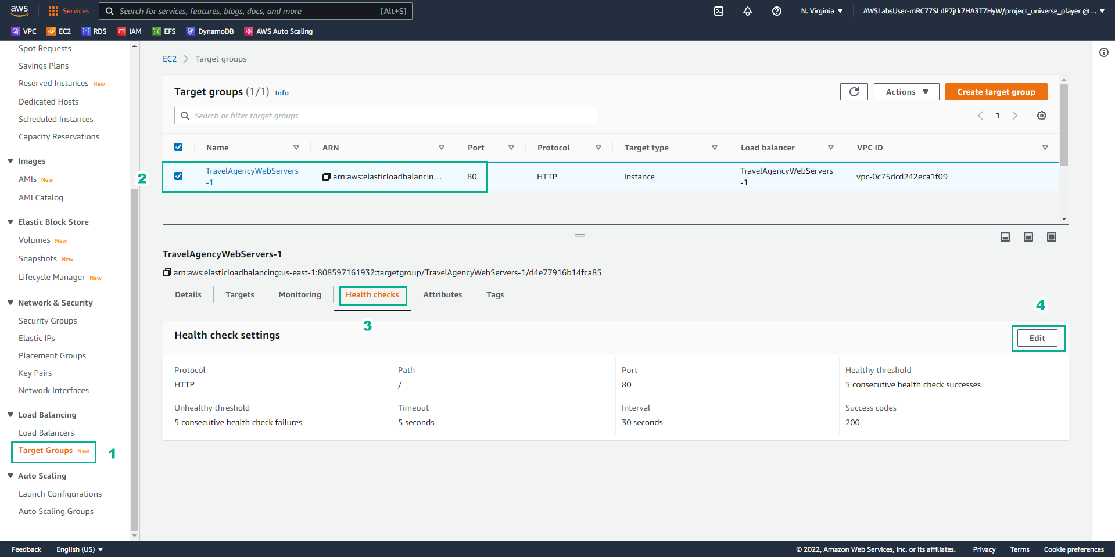1115x557 pixels.
Task: Sort by the Port column arrow
Action: pyautogui.click(x=511, y=148)
